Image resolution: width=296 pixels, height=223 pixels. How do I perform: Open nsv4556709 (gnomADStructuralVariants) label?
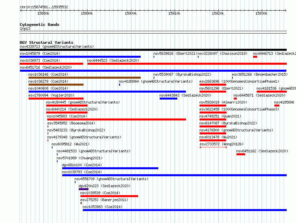111,179
